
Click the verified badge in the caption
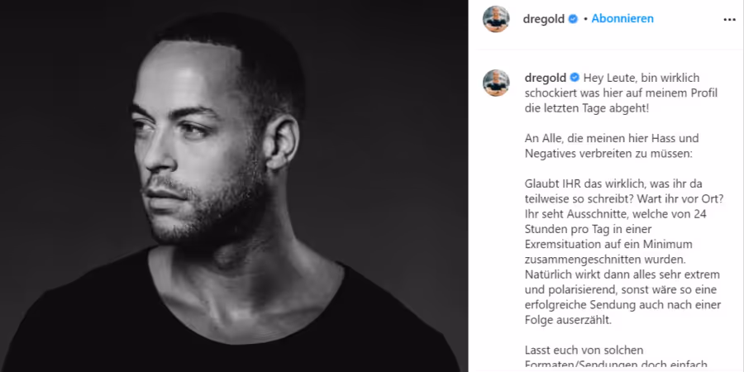(x=575, y=78)
